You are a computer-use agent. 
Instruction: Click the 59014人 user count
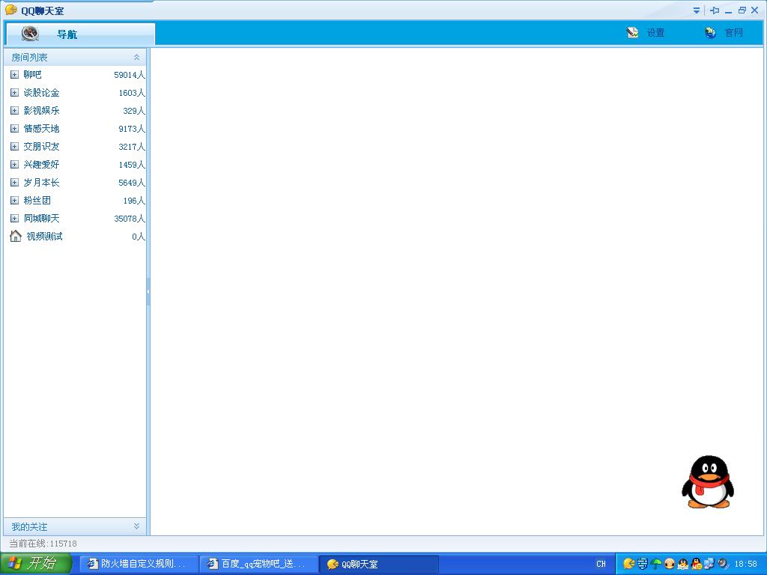[x=129, y=75]
